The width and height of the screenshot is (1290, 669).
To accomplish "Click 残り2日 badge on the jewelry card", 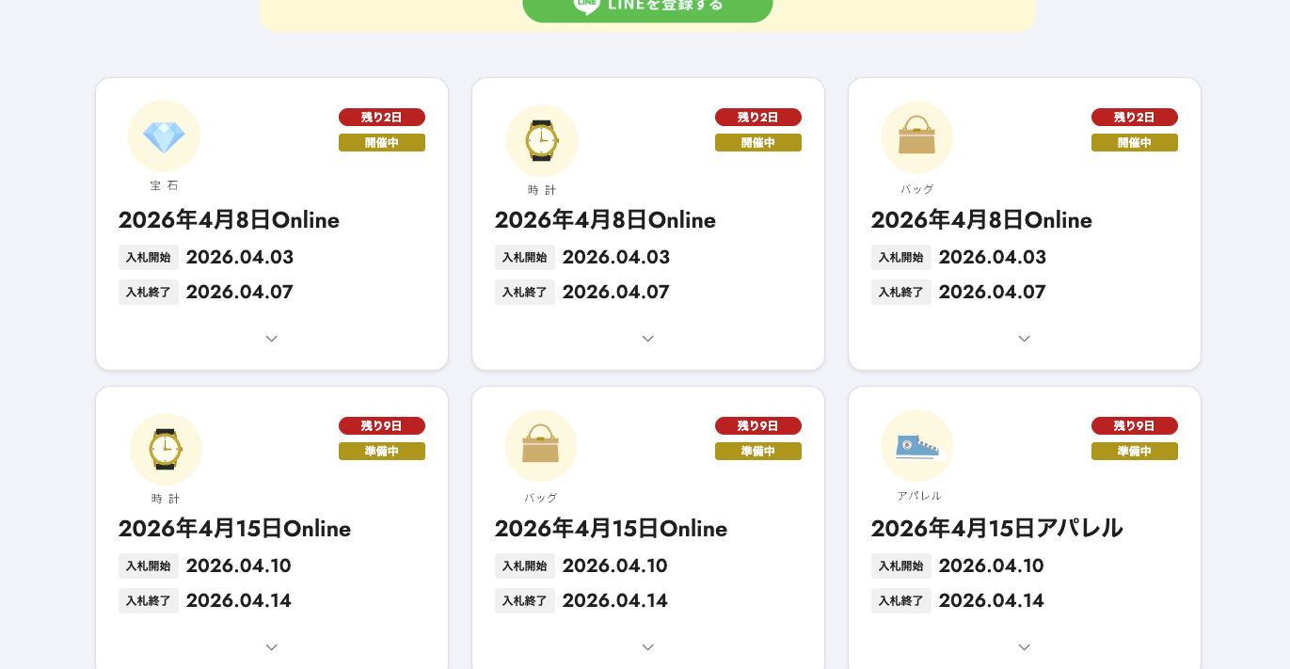I will 382,118.
